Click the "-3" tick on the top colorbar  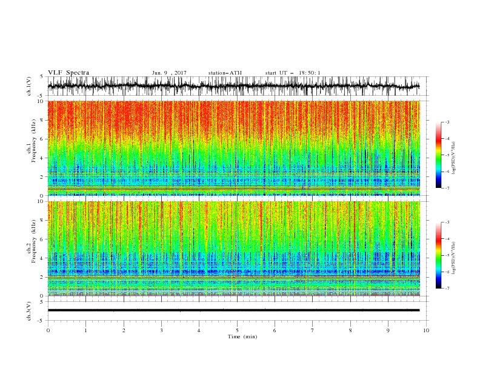[447, 122]
